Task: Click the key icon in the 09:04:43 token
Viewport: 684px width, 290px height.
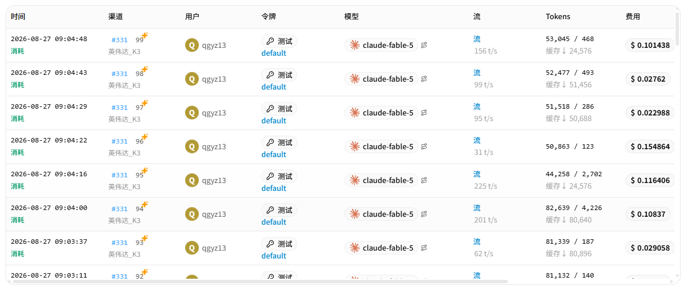Action: click(x=270, y=75)
